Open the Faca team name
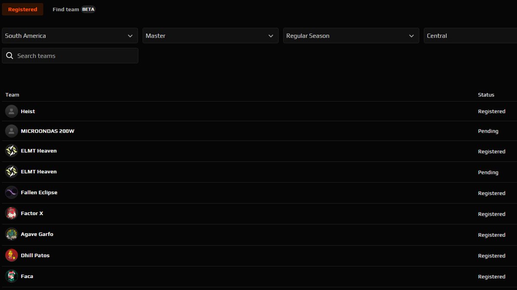 [x=27, y=276]
